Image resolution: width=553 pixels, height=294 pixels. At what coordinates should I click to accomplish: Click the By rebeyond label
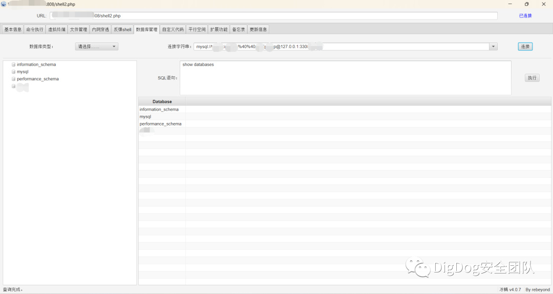538,289
